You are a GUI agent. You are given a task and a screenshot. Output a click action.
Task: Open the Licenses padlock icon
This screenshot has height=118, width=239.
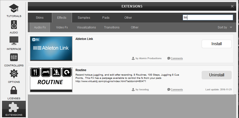coord(14,90)
